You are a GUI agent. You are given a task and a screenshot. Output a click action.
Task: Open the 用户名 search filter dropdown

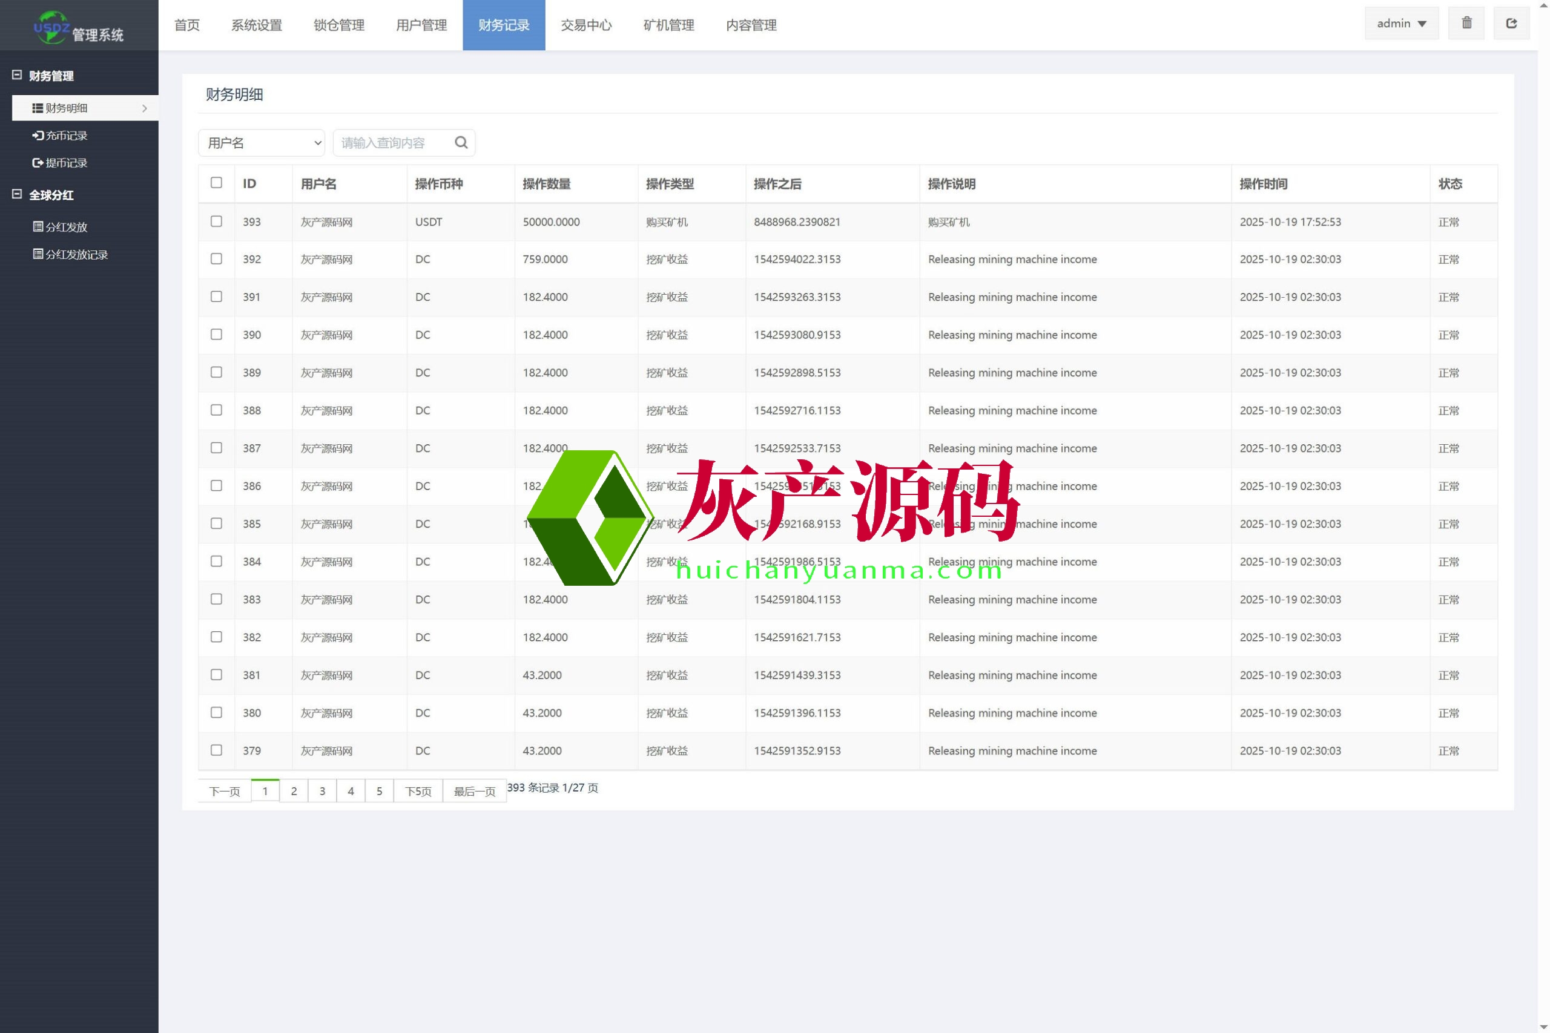pyautogui.click(x=261, y=142)
